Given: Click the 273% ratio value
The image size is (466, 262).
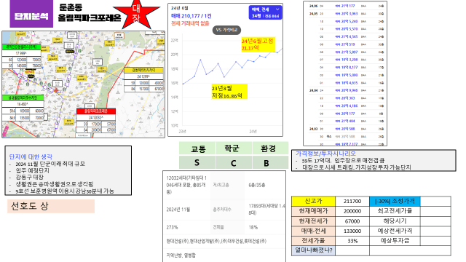Looking at the screenshot, I should pos(172,227).
